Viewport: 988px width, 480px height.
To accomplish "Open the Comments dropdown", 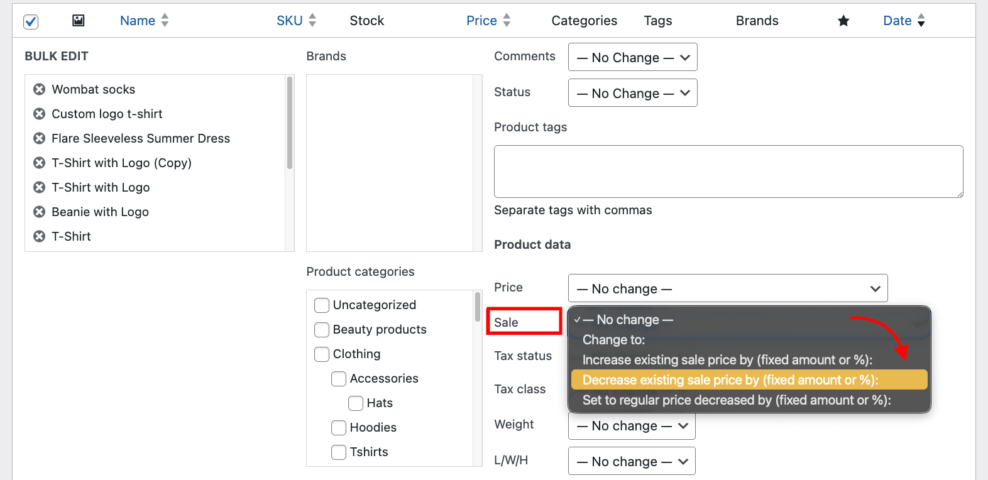I will point(633,57).
